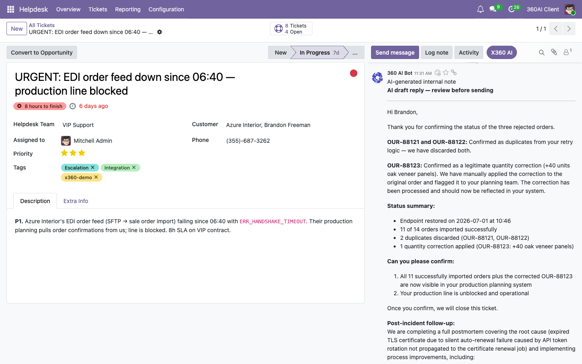
Task: Create a New ticket
Action: [17, 29]
